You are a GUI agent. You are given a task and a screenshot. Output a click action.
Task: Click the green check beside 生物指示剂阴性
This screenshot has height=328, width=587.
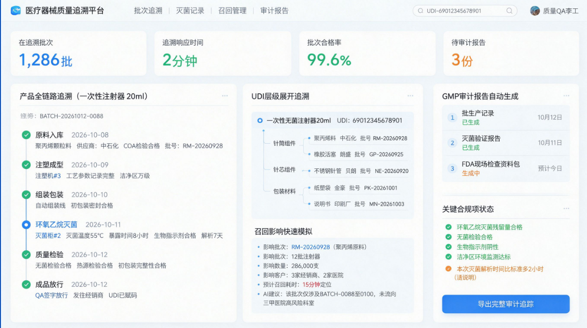(449, 247)
